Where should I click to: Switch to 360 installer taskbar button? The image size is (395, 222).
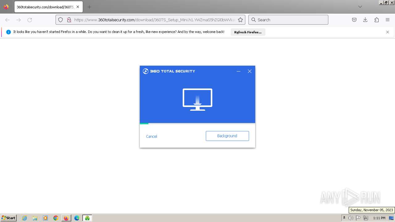click(x=87, y=218)
